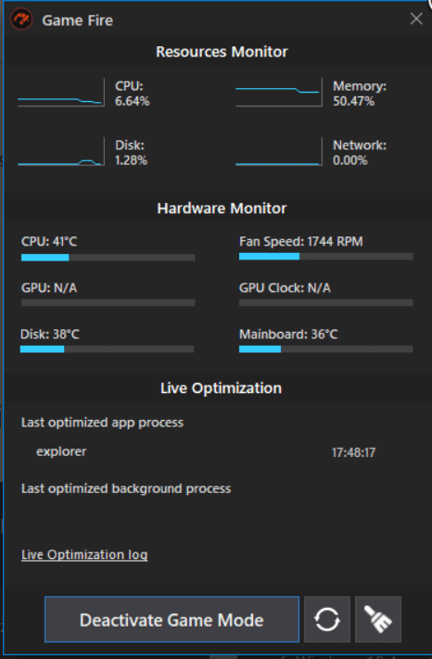Deactivate Game Mode
Screen dimensions: 432x659
click(172, 619)
